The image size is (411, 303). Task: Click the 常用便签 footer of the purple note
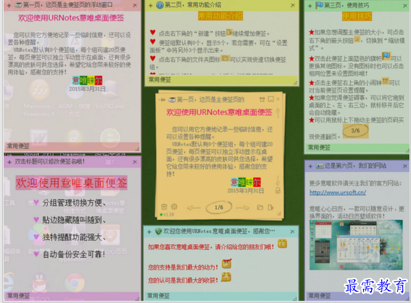(18, 296)
